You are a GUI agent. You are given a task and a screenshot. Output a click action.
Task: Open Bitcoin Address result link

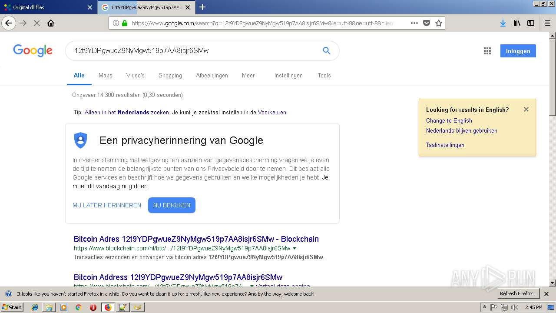click(178, 277)
